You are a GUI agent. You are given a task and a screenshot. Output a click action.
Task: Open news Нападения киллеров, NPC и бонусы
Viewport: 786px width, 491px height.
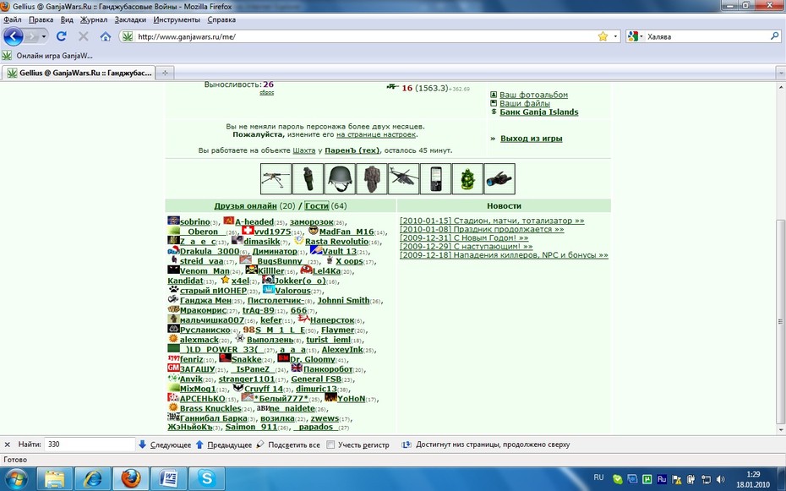tap(504, 255)
